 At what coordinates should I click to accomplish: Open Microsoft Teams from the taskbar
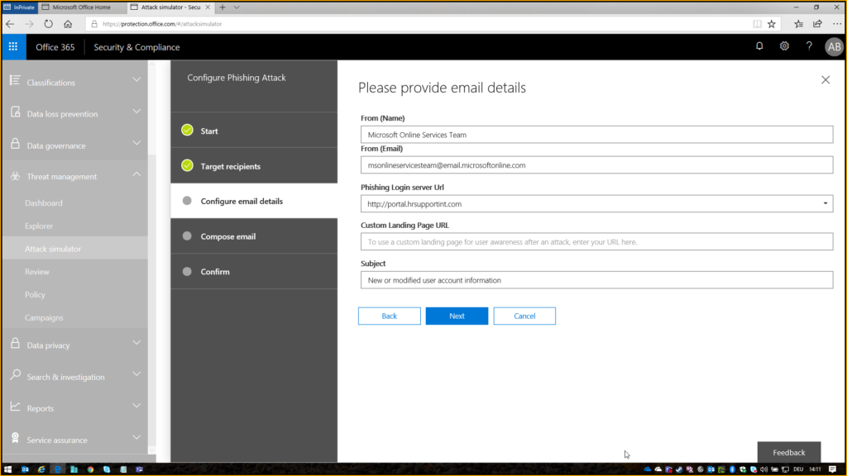point(139,469)
